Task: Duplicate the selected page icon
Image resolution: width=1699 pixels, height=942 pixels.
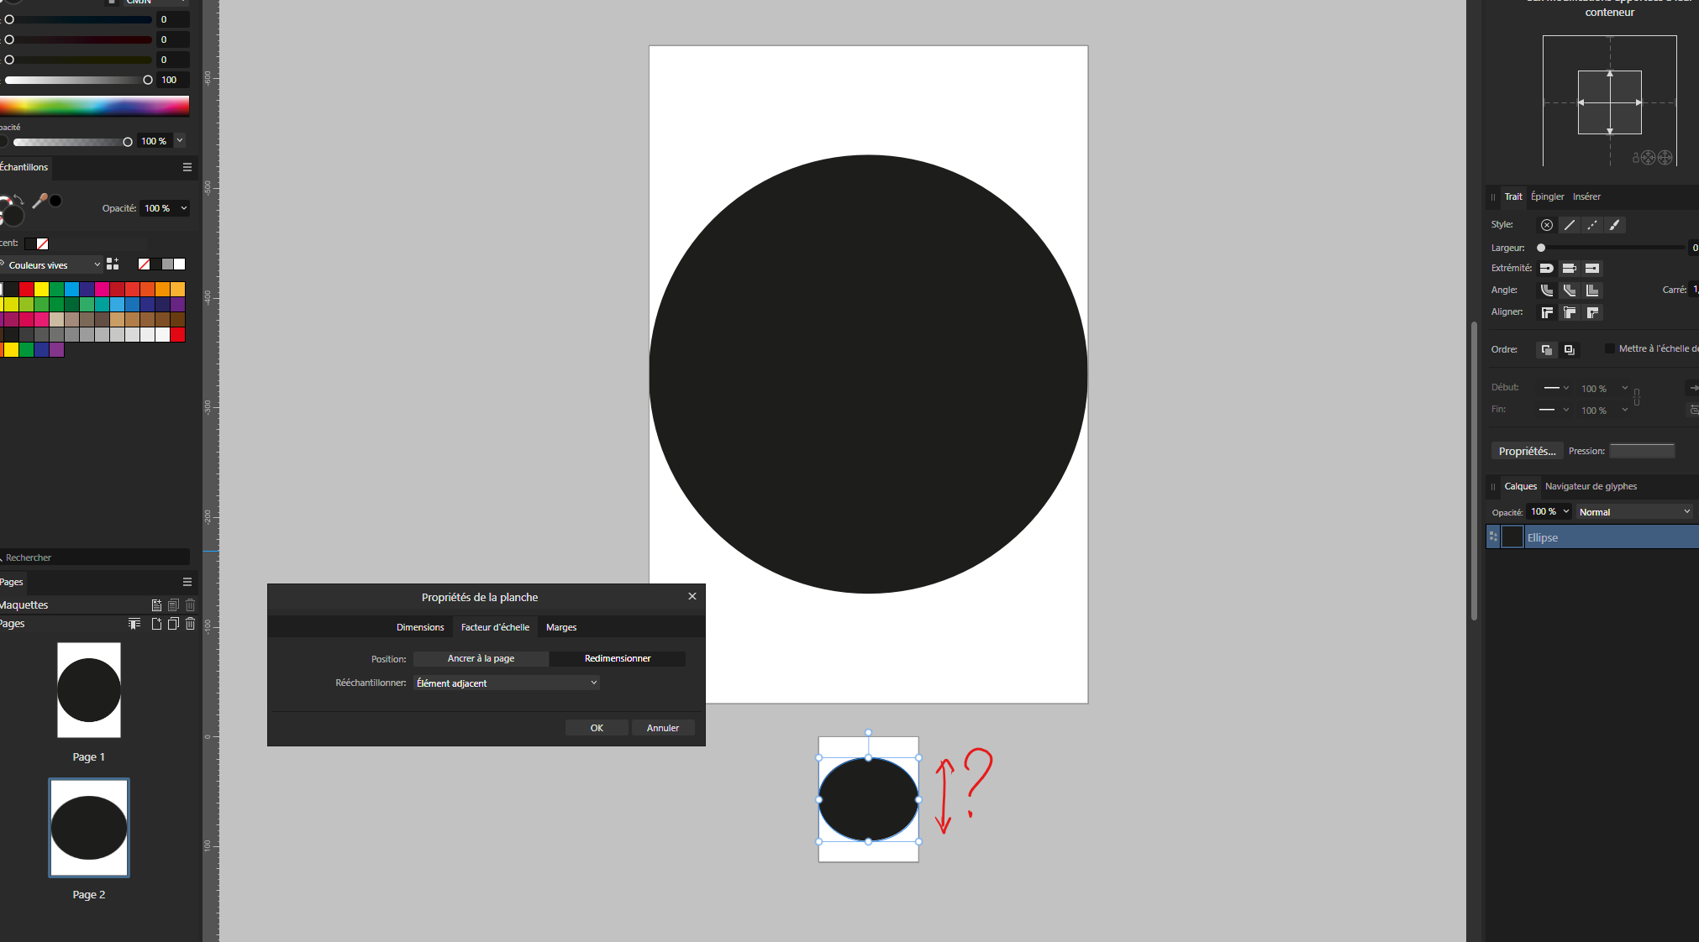Action: pos(173,624)
